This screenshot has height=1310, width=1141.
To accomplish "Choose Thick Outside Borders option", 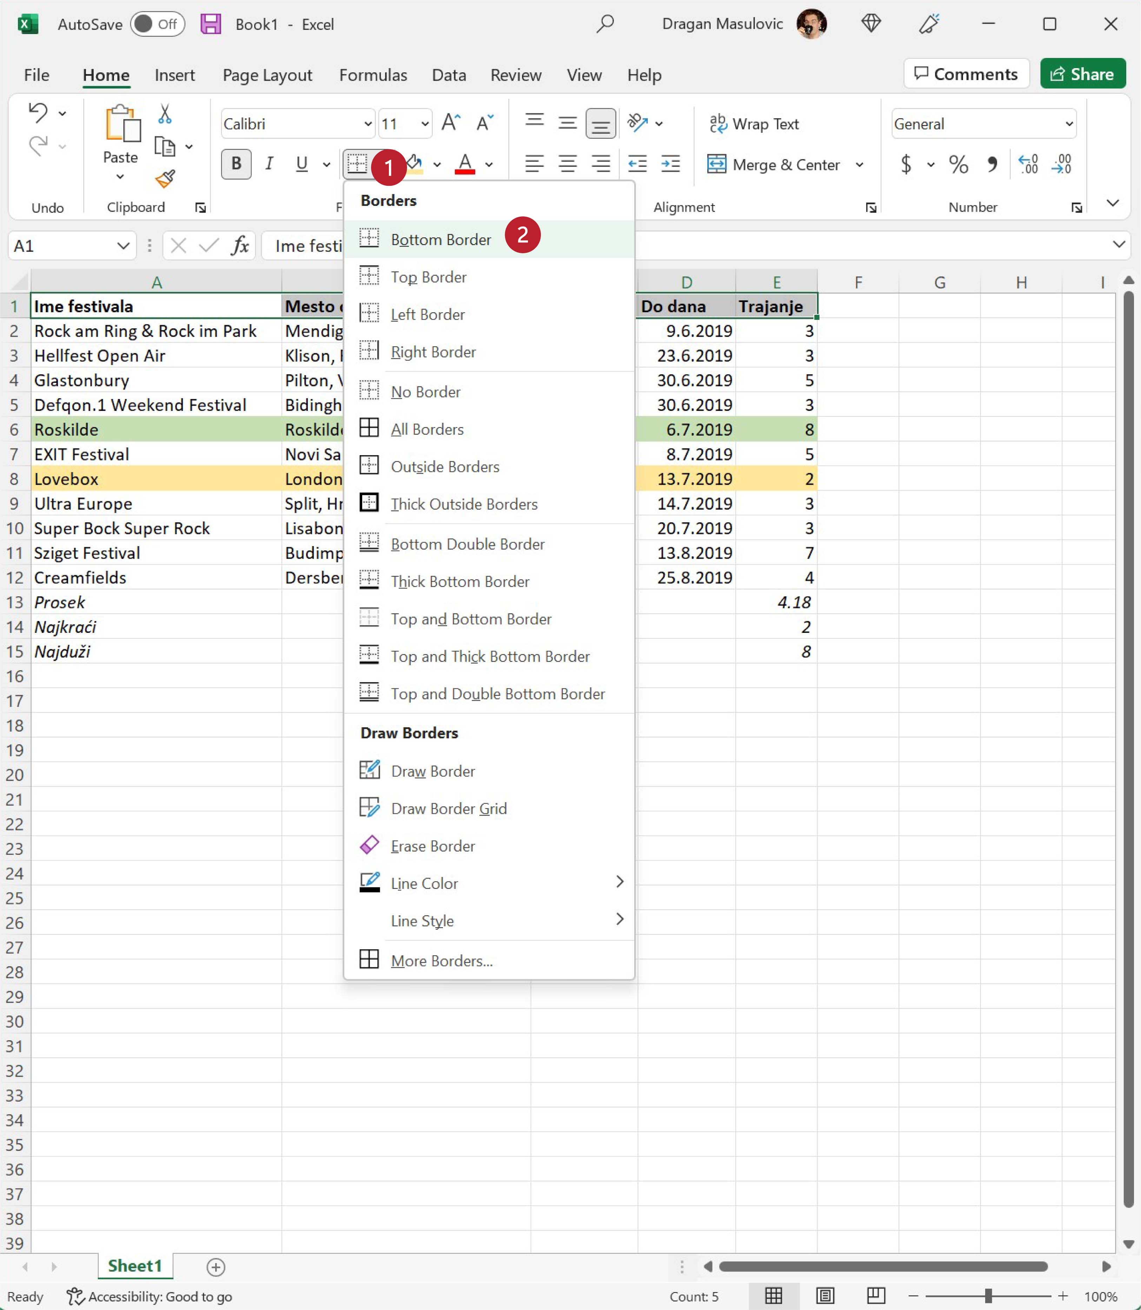I will click(464, 504).
